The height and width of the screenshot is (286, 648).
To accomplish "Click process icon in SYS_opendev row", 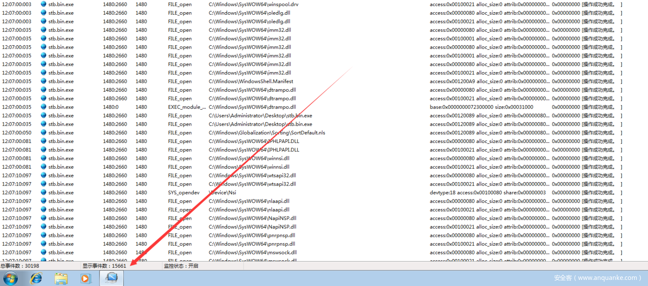I will (43, 193).
